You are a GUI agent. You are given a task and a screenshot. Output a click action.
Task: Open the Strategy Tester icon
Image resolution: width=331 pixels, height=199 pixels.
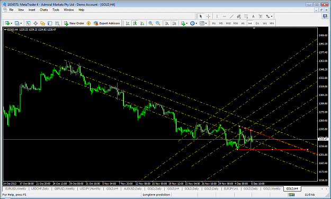point(57,23)
